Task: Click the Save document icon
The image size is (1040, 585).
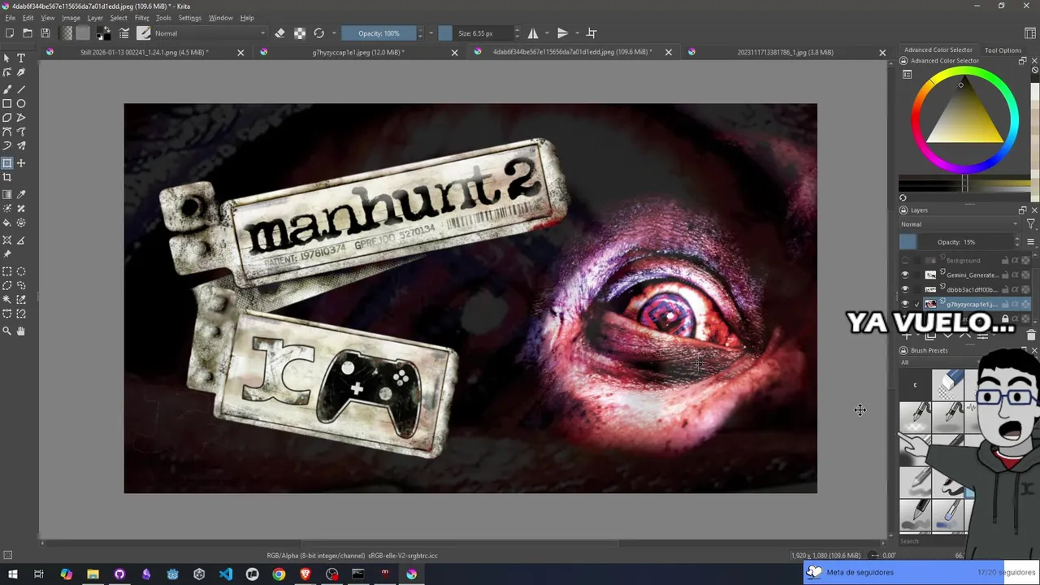Action: pos(45,33)
